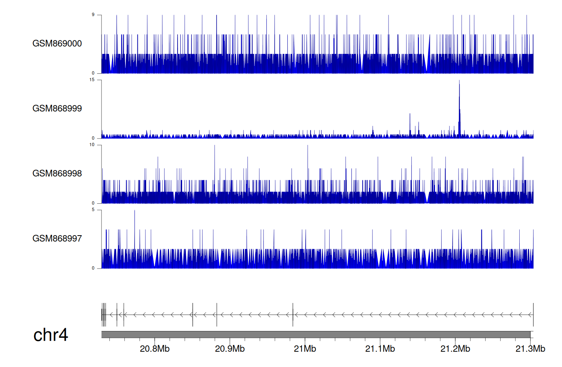Click the gene exon mark just before 21Mb
This screenshot has height=367, width=562.
pos(293,315)
